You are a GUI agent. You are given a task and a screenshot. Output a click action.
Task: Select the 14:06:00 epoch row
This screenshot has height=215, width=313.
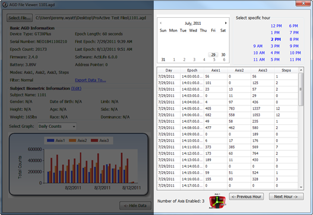pos(227,115)
